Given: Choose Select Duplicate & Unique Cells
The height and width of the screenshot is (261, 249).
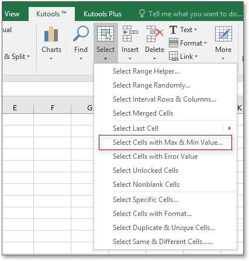Looking at the screenshot, I should tap(164, 228).
